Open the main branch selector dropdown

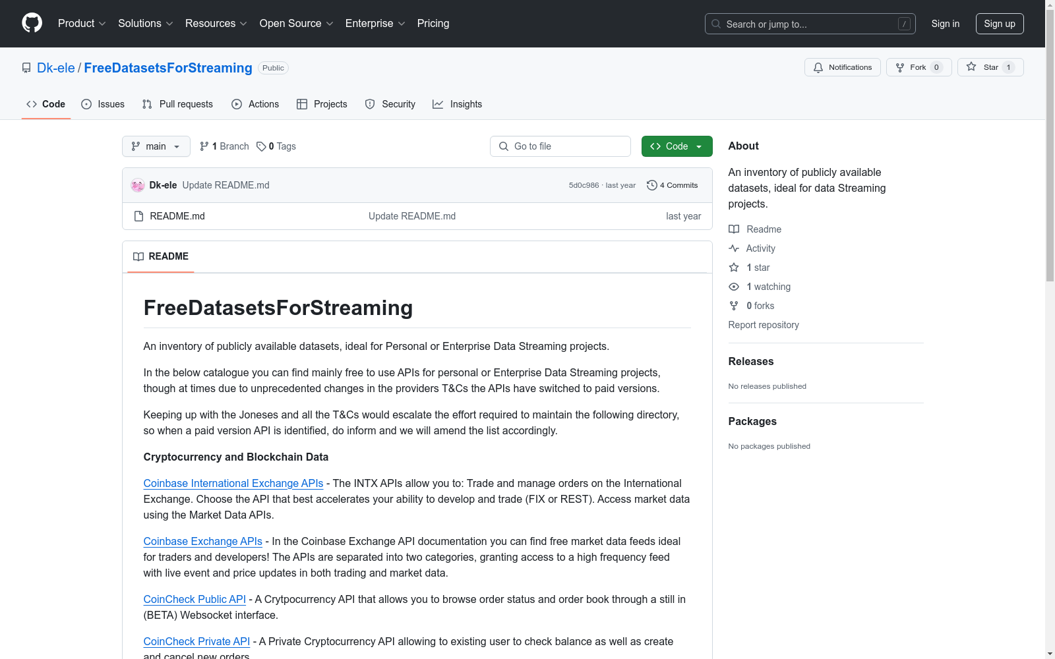point(156,146)
